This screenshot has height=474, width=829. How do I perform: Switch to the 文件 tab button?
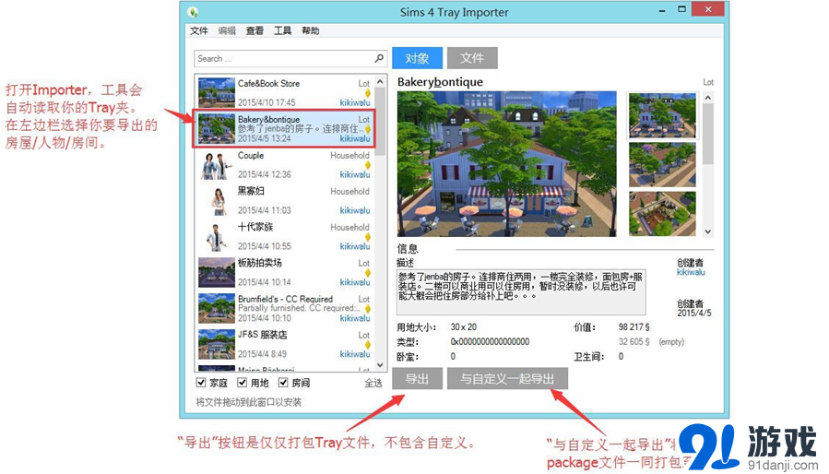click(472, 58)
